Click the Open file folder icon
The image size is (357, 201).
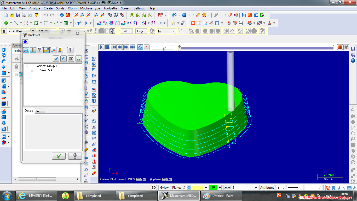[x=12, y=15]
